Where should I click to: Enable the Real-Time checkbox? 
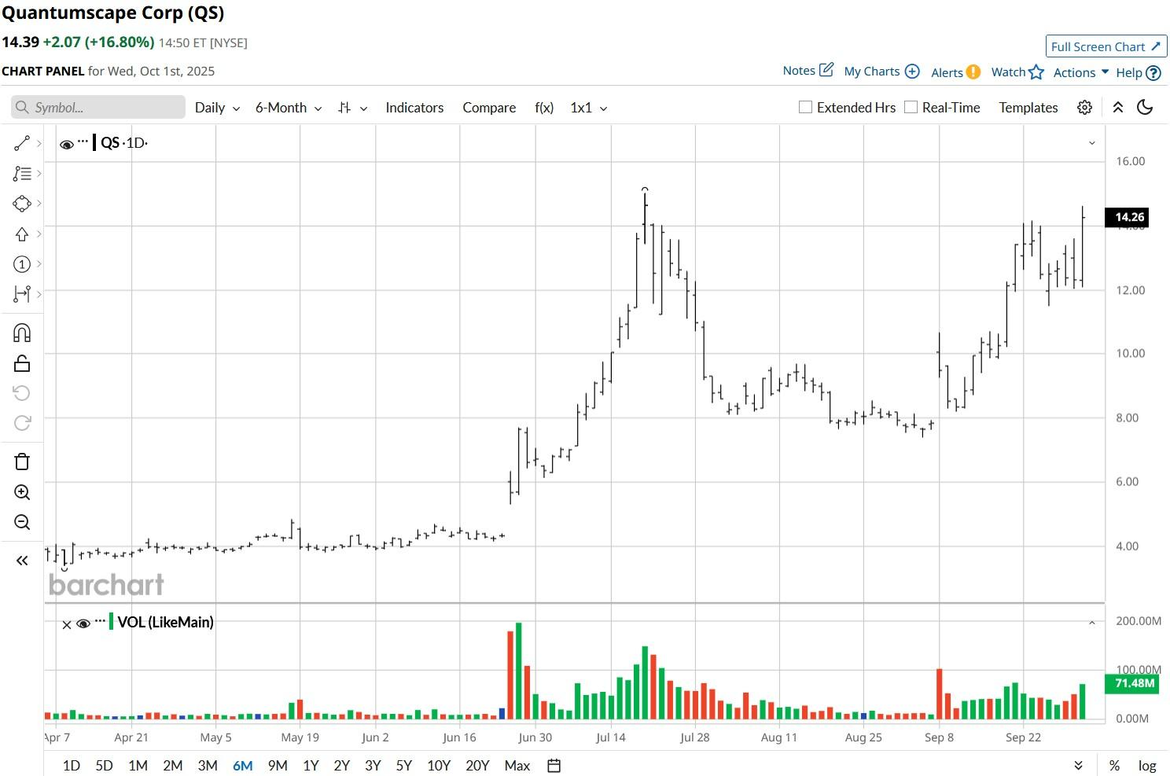click(x=911, y=107)
